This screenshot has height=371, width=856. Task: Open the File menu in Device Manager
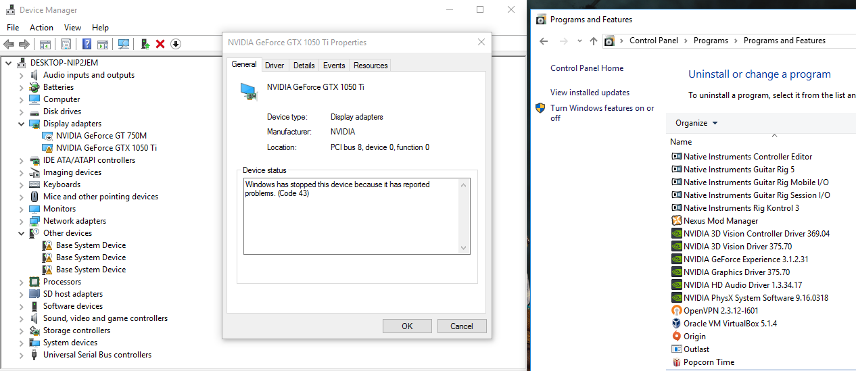[x=13, y=28]
